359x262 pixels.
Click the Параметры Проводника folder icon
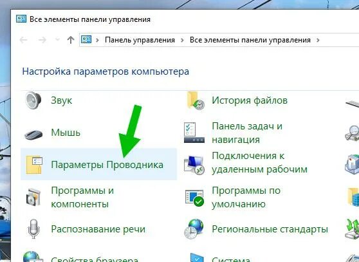pos(34,165)
